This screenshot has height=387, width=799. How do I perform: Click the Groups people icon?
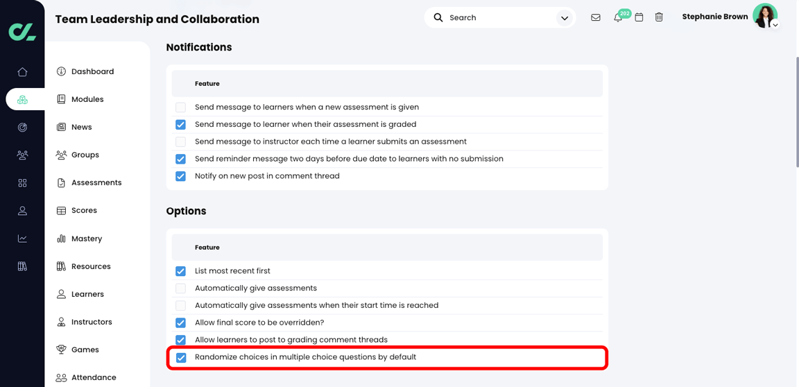(x=61, y=155)
